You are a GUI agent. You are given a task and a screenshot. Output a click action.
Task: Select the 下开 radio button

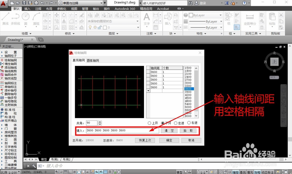[163, 123]
